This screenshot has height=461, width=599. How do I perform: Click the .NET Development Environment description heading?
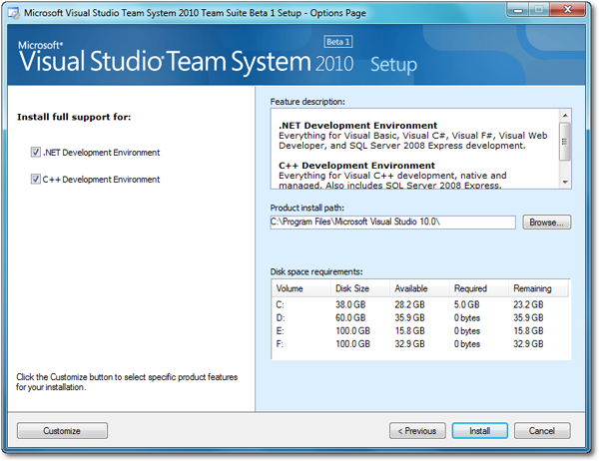click(x=358, y=126)
